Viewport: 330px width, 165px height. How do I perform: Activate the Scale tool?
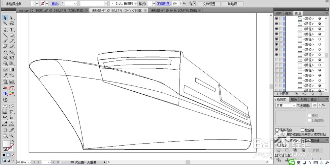12,52
